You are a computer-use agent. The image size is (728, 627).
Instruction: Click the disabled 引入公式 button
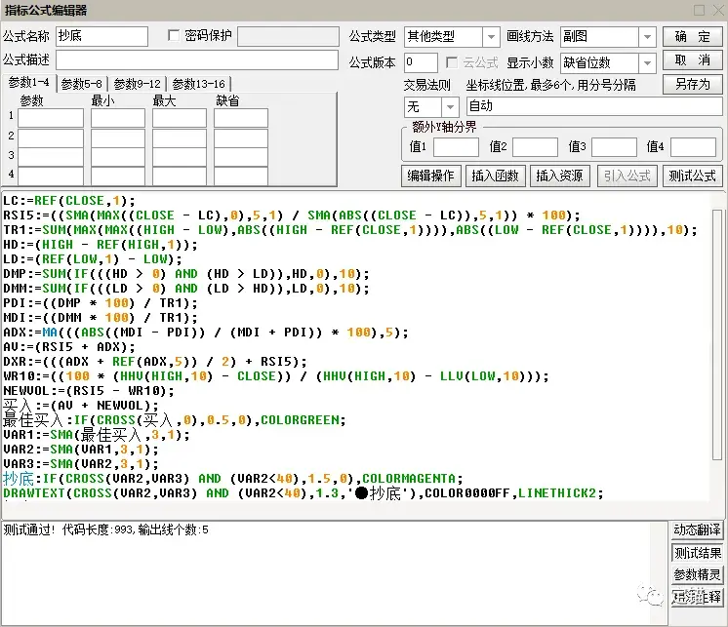tap(627, 176)
